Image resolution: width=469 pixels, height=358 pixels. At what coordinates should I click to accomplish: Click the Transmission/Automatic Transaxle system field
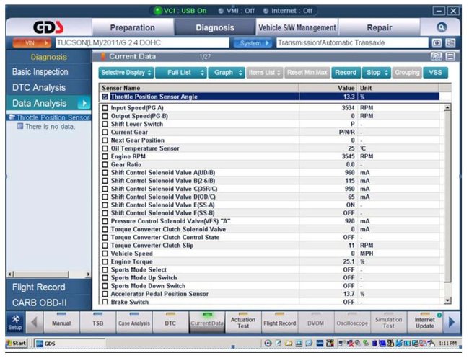(x=352, y=43)
